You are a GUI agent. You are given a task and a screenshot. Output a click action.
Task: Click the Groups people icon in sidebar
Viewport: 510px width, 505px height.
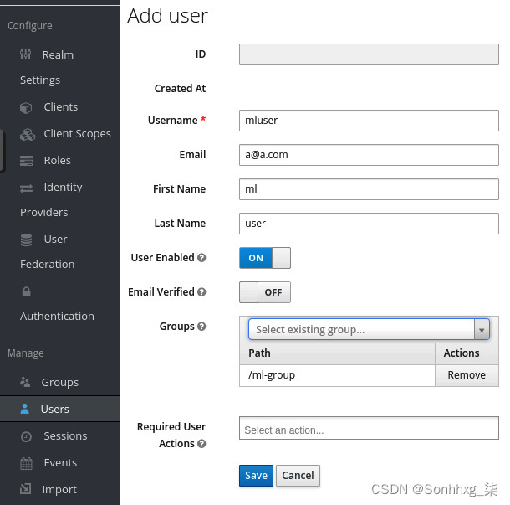(25, 382)
